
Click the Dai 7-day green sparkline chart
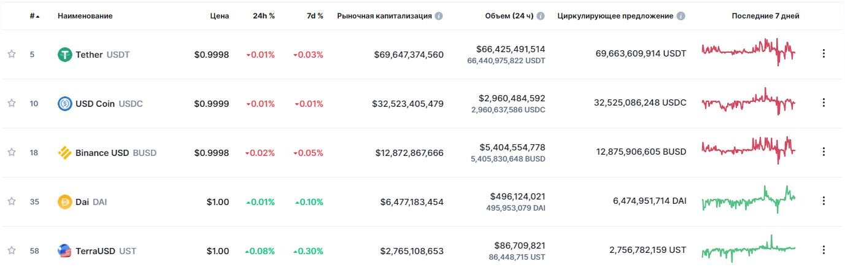[x=749, y=199]
